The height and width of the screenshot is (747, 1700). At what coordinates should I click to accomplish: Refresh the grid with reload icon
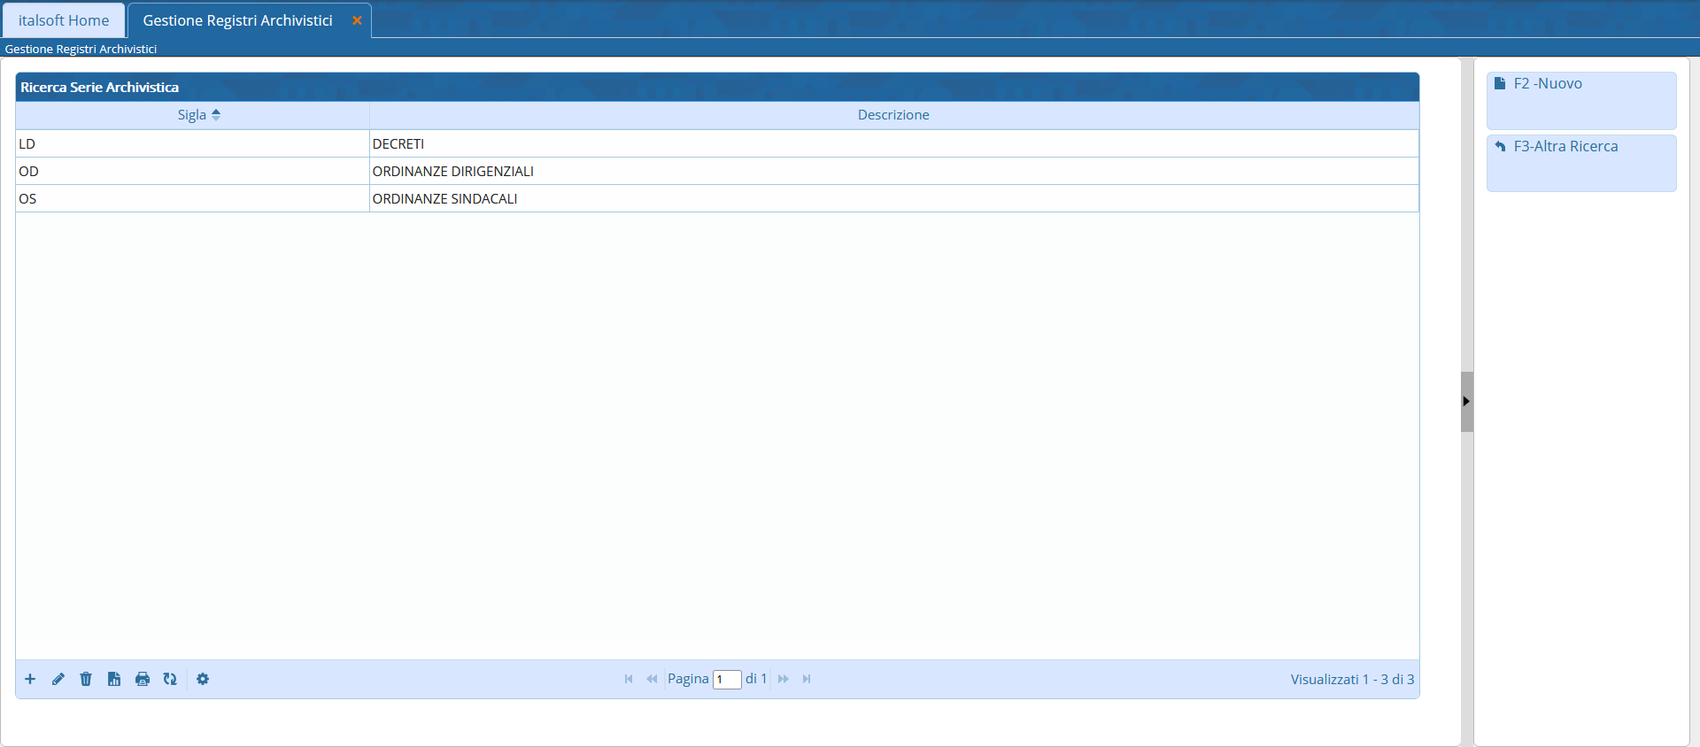pos(170,679)
